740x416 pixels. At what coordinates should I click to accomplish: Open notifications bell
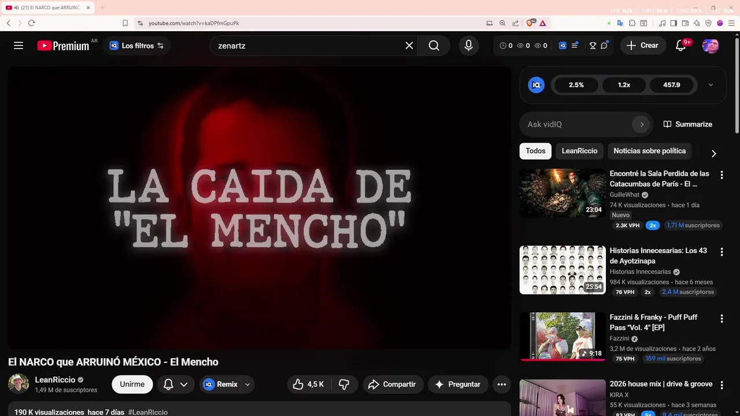pos(681,46)
